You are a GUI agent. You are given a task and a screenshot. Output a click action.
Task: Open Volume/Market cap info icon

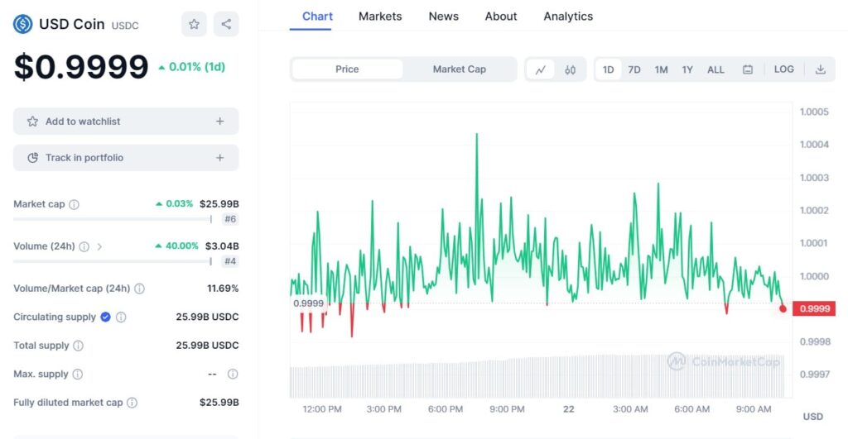point(139,289)
